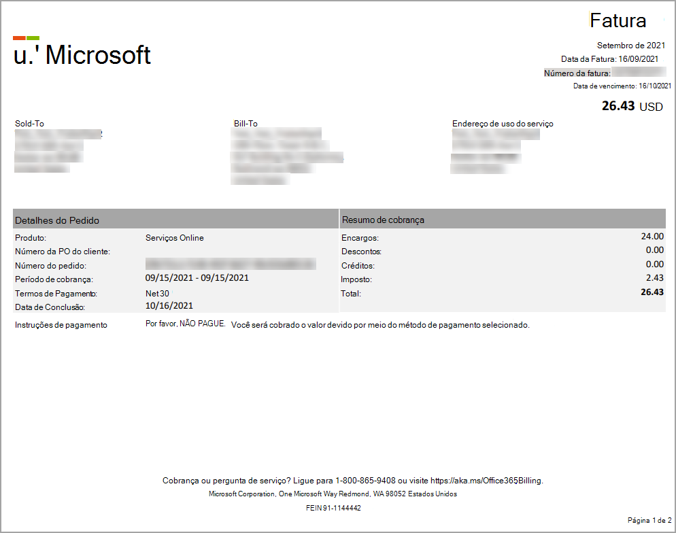Click the 'Créditos:' label
Image resolution: width=676 pixels, height=533 pixels.
coord(358,266)
